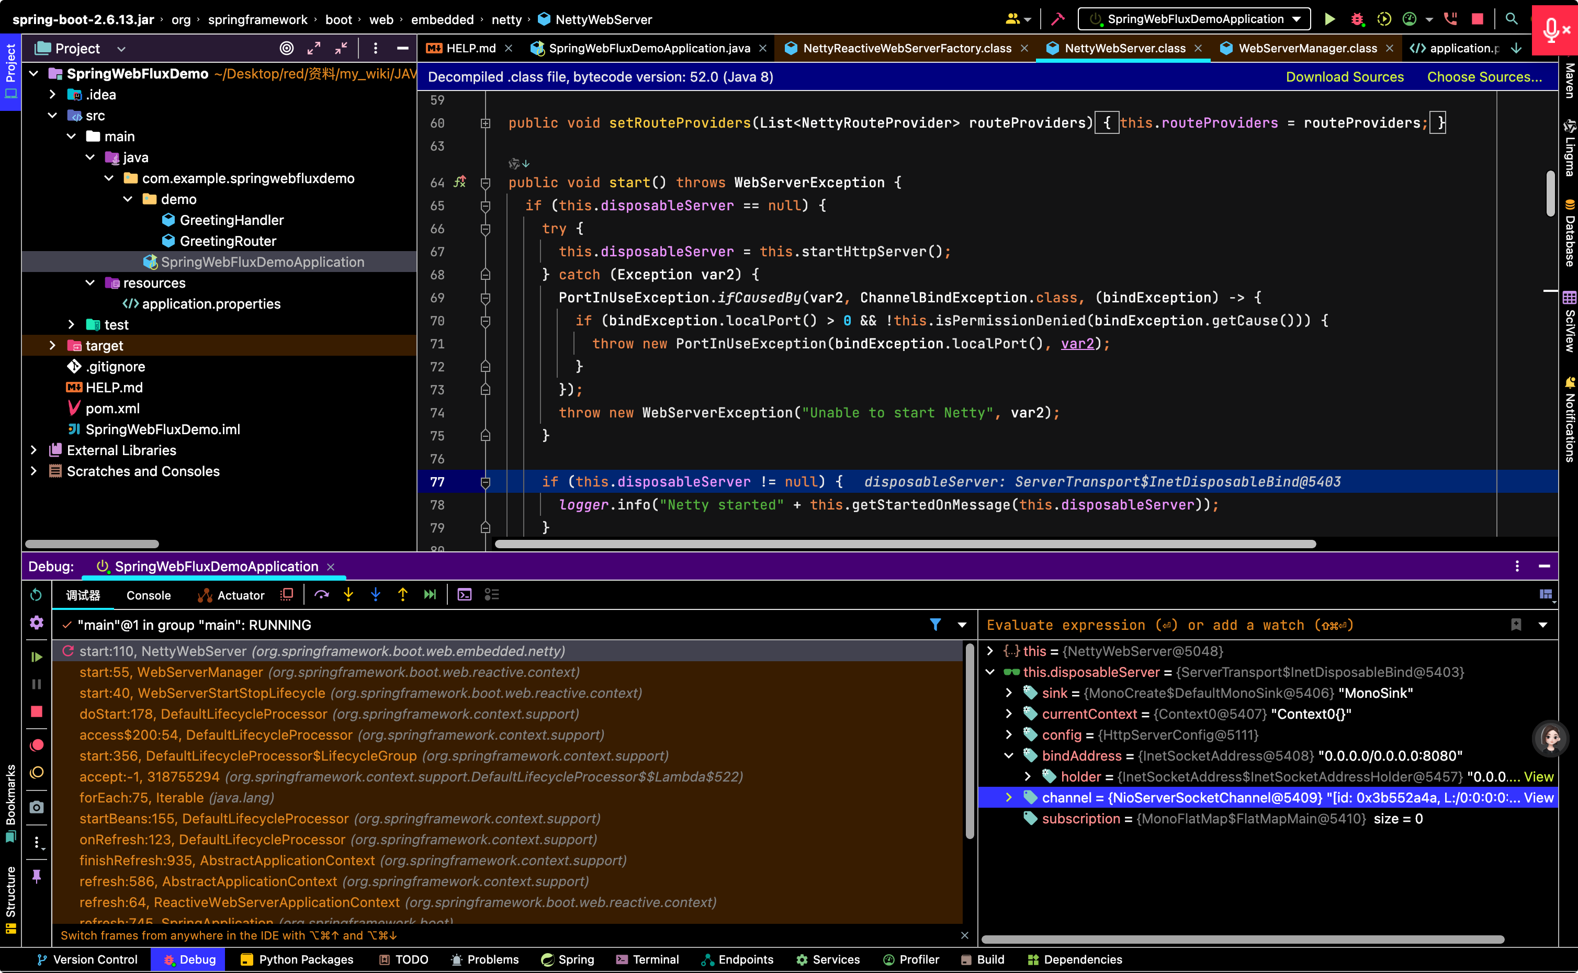Click the Step Over debugger icon
The width and height of the screenshot is (1578, 973).
[x=322, y=595]
